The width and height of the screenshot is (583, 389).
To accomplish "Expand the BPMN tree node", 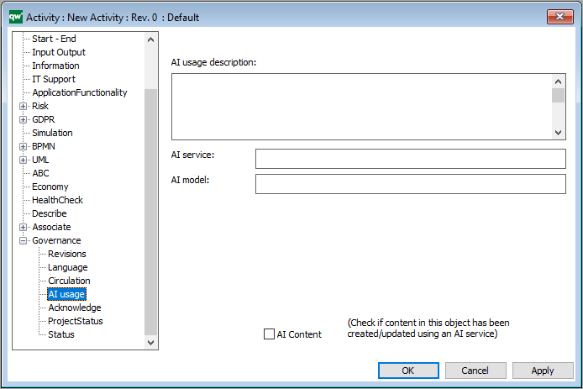I will point(23,146).
